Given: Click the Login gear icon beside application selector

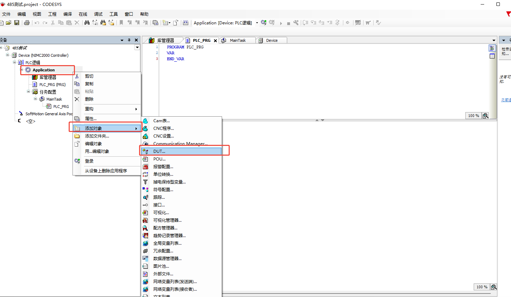Looking at the screenshot, I should [264, 23].
